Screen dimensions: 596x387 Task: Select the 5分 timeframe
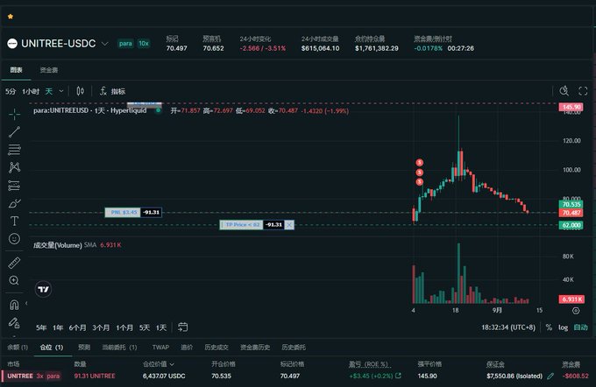coord(11,92)
